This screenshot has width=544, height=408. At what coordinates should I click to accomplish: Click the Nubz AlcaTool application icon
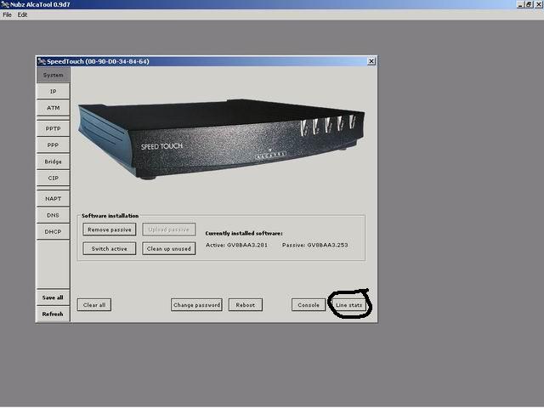[5, 4]
